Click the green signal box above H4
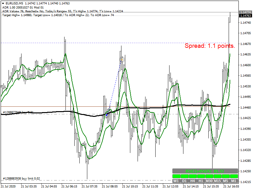Viewport: 253px width, 190px height. 193,176
